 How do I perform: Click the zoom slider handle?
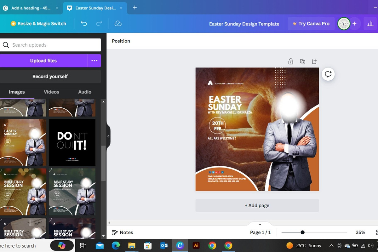(x=302, y=232)
